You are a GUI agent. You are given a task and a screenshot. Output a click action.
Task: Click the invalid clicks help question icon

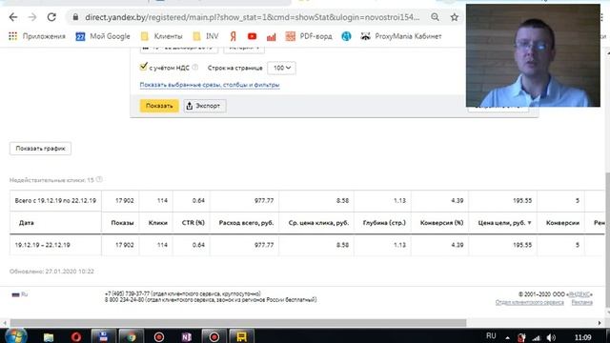pyautogui.click(x=99, y=179)
